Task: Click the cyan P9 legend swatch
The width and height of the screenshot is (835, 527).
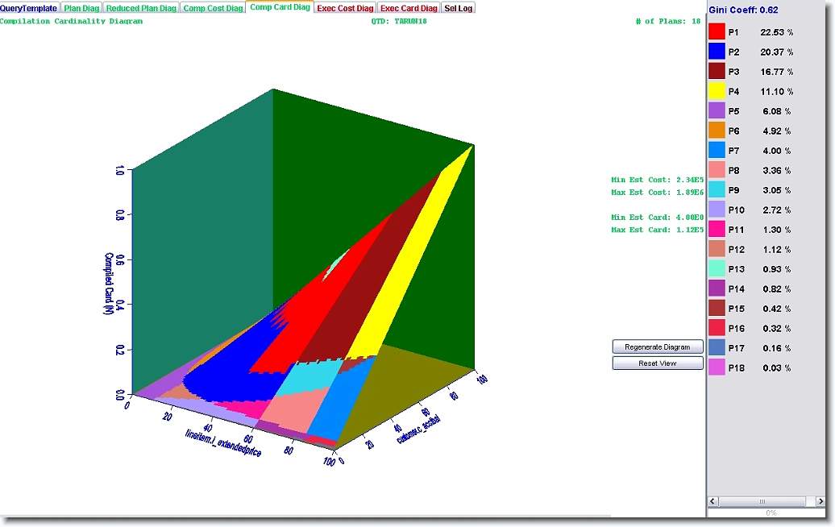Action: coord(717,190)
